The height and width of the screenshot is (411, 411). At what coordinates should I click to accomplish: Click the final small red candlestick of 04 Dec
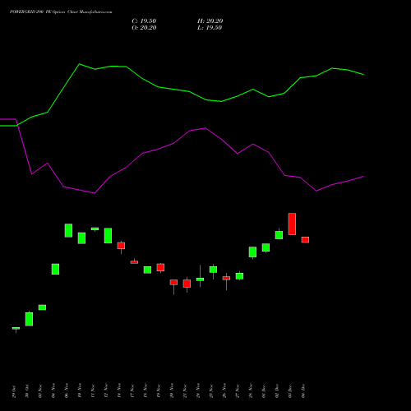(305, 240)
